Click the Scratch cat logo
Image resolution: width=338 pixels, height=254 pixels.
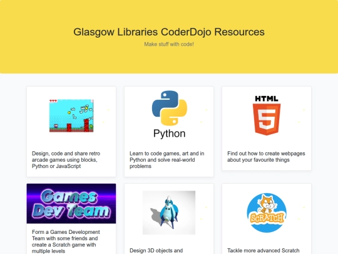pos(267,213)
